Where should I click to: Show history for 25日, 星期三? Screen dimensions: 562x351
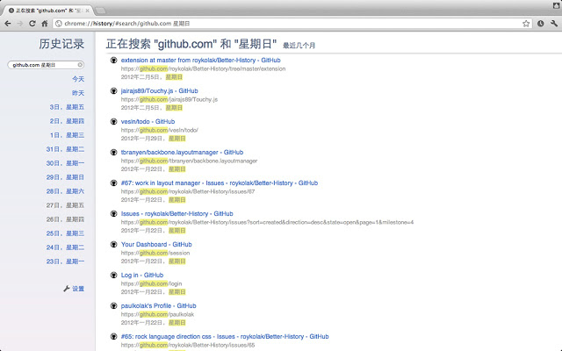65,233
